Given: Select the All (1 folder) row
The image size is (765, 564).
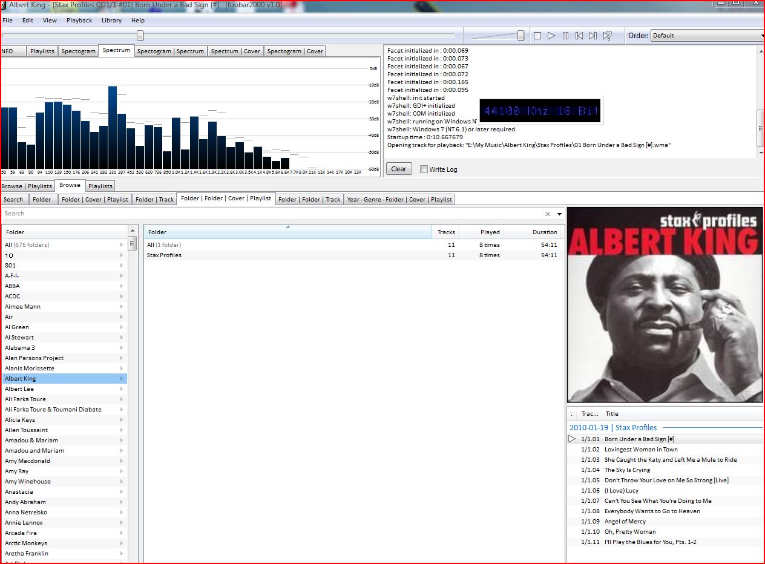Looking at the screenshot, I should tap(354, 245).
